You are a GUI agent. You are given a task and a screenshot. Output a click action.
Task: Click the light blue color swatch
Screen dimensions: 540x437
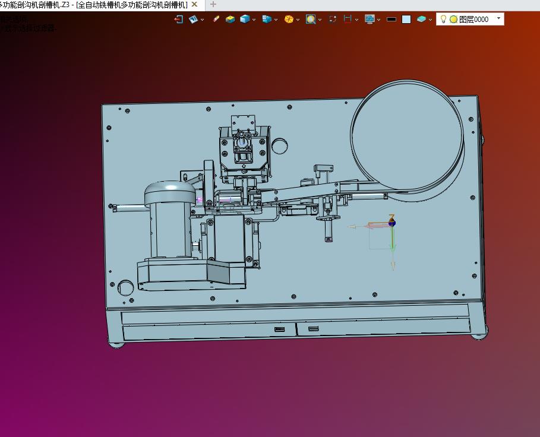click(x=406, y=20)
